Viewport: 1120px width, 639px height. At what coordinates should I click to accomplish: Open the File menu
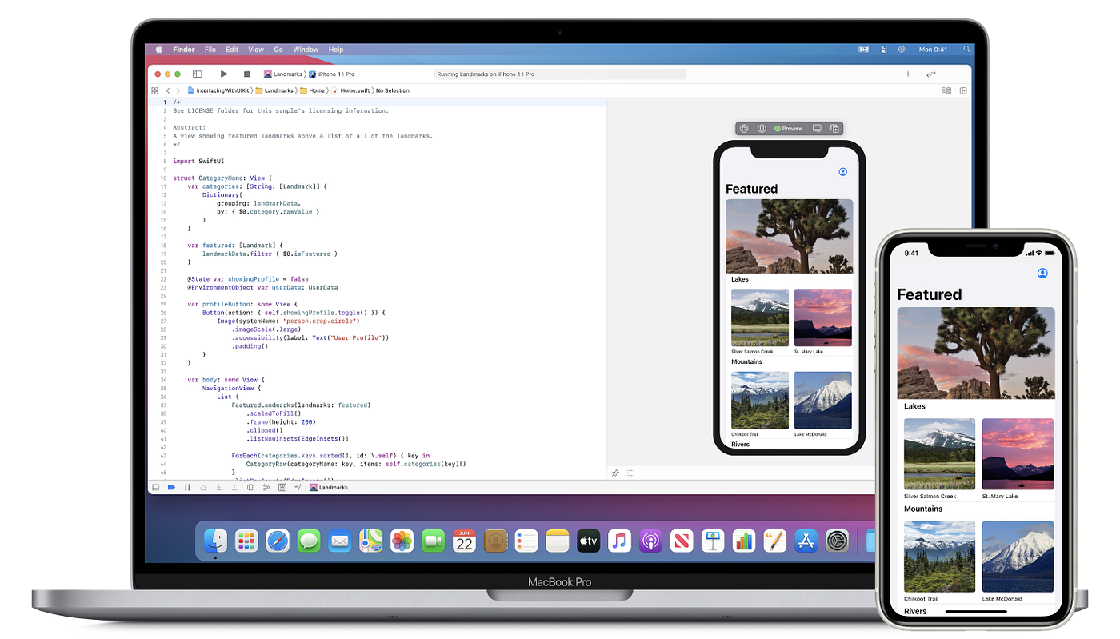point(210,50)
